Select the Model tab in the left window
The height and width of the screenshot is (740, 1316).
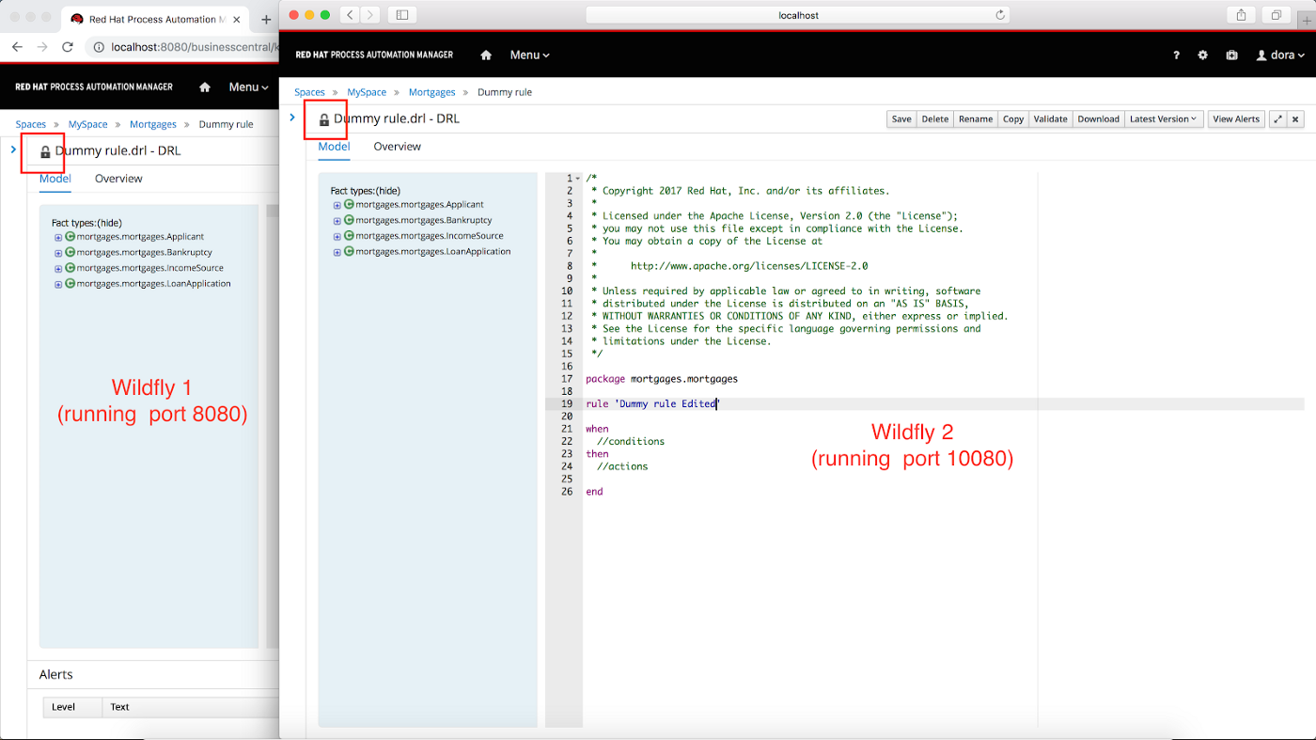click(55, 179)
